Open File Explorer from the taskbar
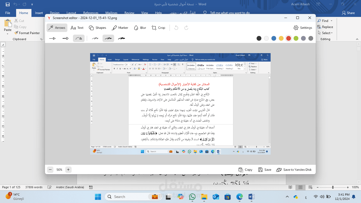This screenshot has height=203, width=361. [204, 197]
